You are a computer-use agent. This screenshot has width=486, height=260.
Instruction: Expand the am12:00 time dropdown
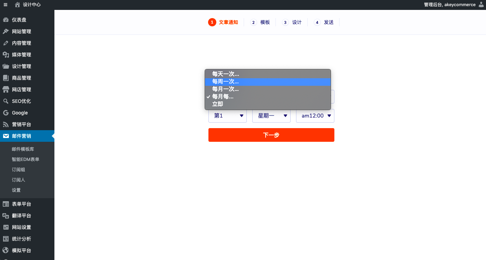pyautogui.click(x=315, y=116)
